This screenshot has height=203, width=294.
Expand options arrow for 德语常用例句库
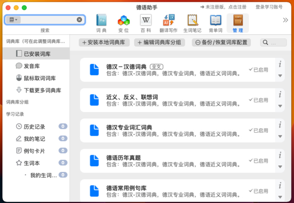280,197
